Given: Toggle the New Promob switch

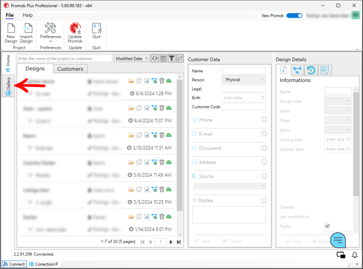Looking at the screenshot, I should 294,16.
